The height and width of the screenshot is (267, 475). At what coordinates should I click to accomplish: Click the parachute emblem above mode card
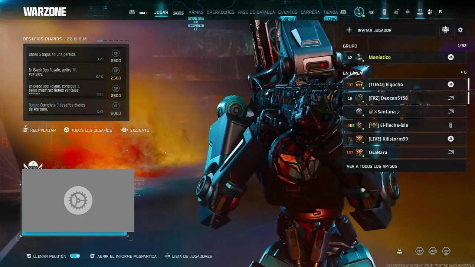[x=33, y=165]
